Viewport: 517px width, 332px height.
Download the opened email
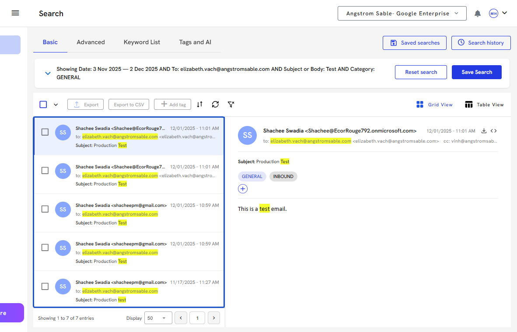(484, 131)
